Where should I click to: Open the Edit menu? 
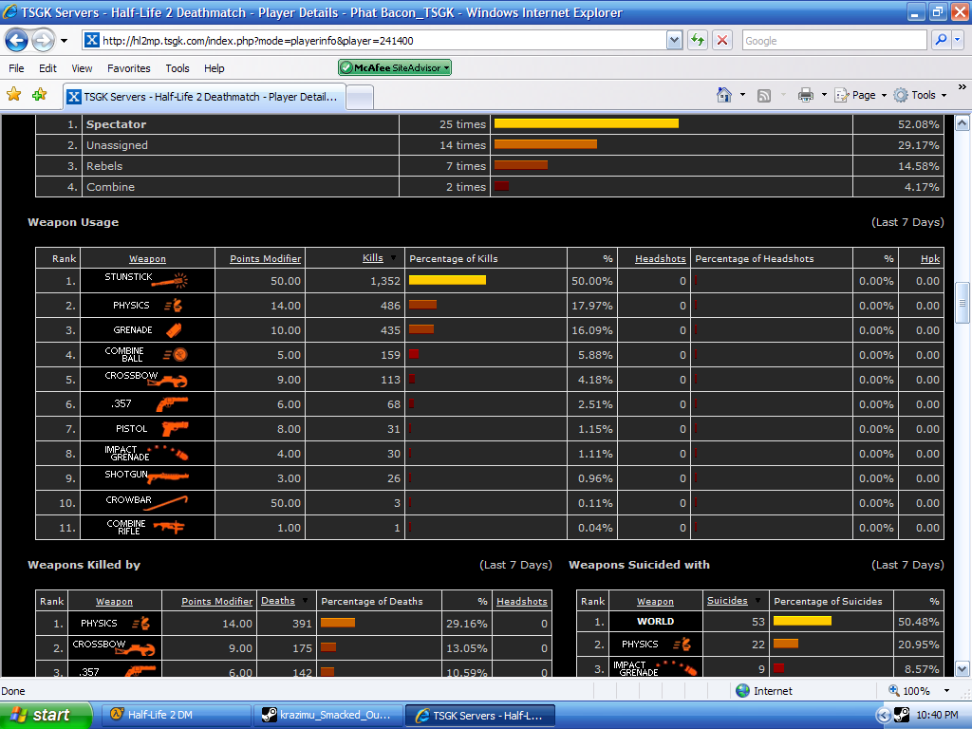(47, 68)
